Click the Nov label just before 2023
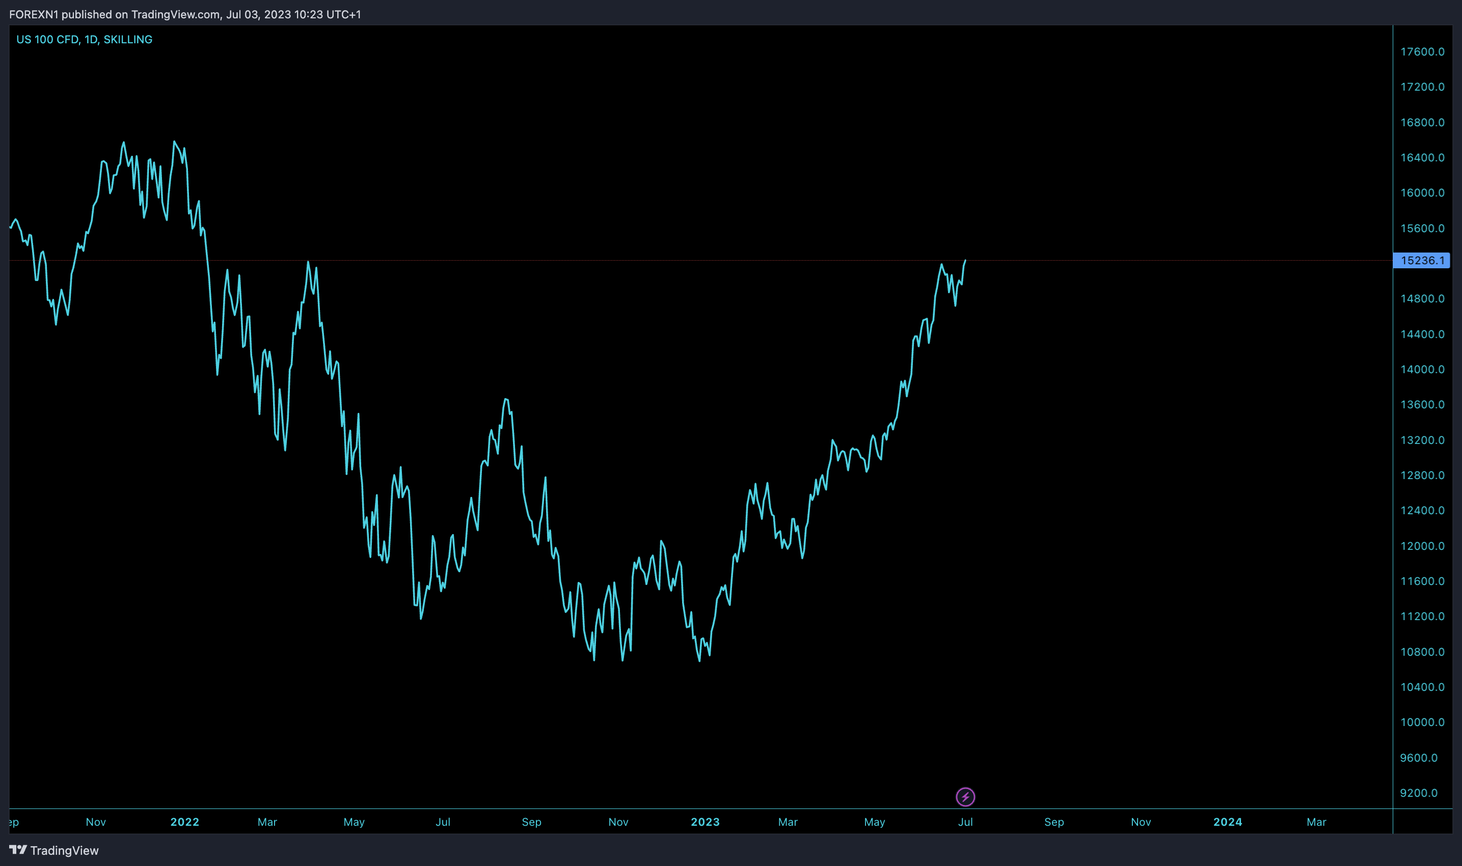Image resolution: width=1462 pixels, height=866 pixels. [618, 822]
